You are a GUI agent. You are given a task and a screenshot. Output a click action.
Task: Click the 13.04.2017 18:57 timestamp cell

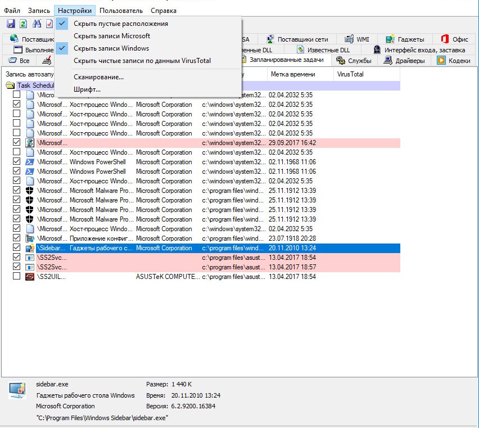point(292,267)
